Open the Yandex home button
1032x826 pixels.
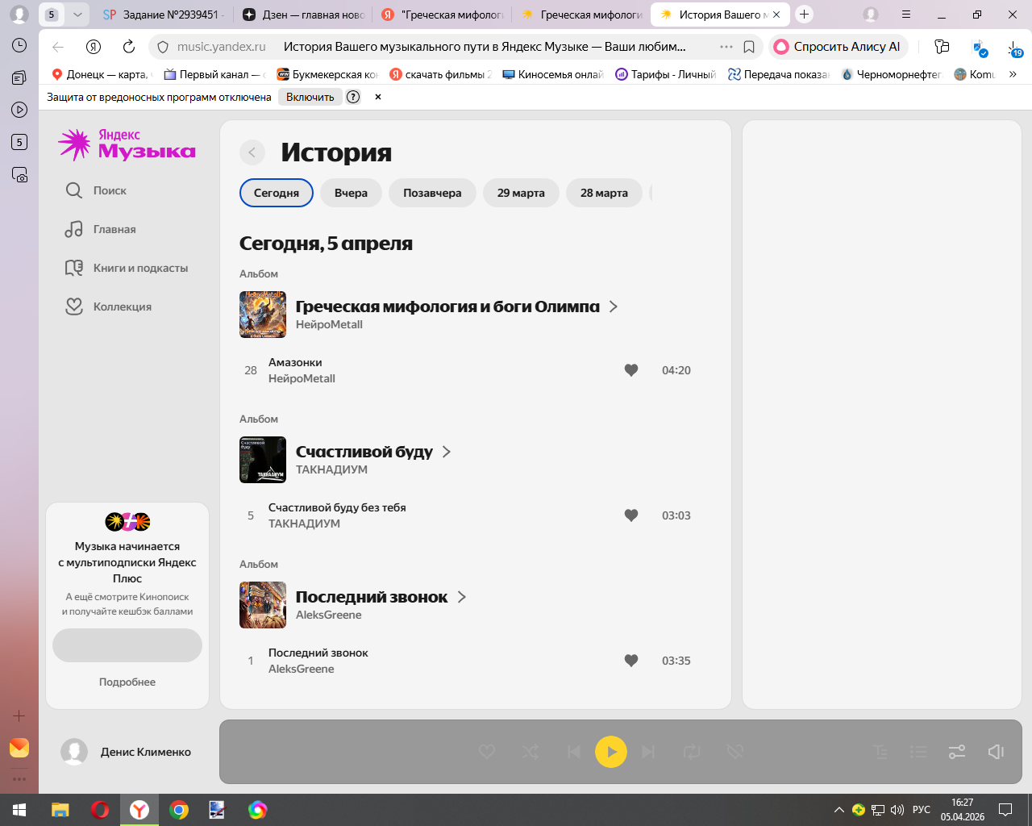point(94,47)
